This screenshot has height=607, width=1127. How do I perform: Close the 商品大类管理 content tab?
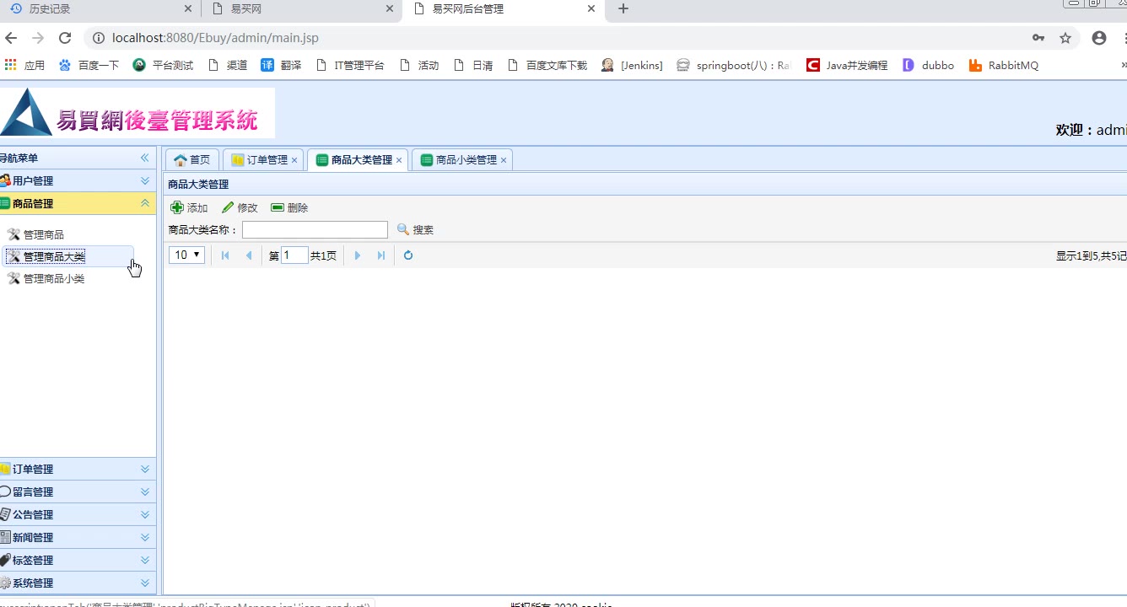coord(399,160)
